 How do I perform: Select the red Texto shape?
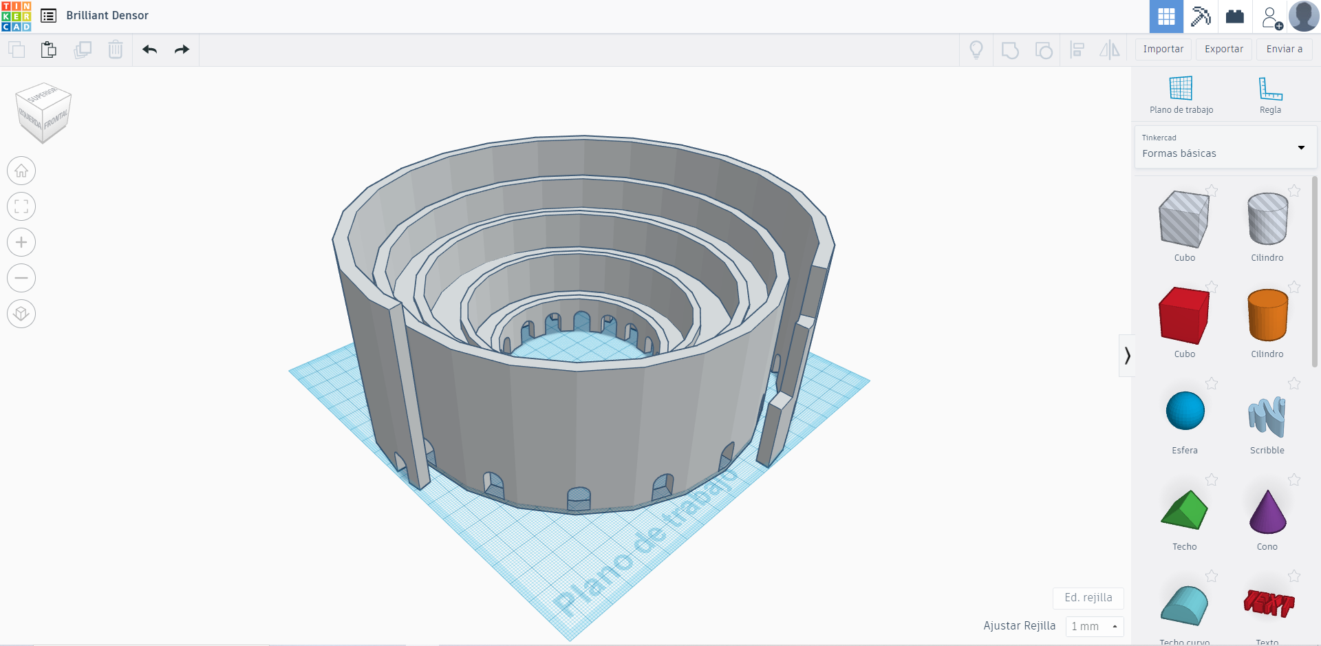(x=1268, y=603)
